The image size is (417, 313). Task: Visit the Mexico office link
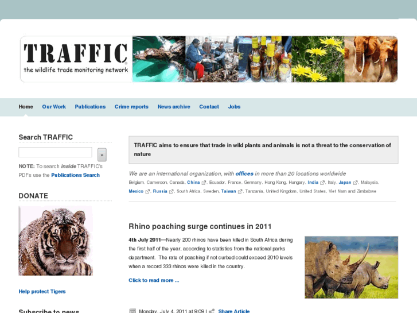(x=136, y=191)
